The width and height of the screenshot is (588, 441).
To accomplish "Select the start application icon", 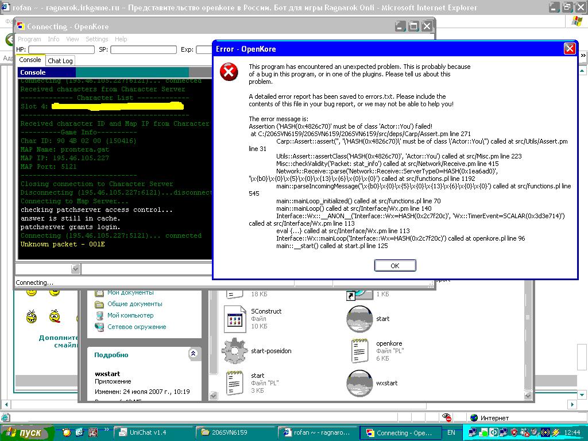I will 359,319.
